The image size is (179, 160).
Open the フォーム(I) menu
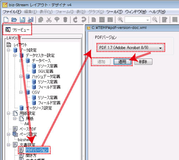pos(65,12)
